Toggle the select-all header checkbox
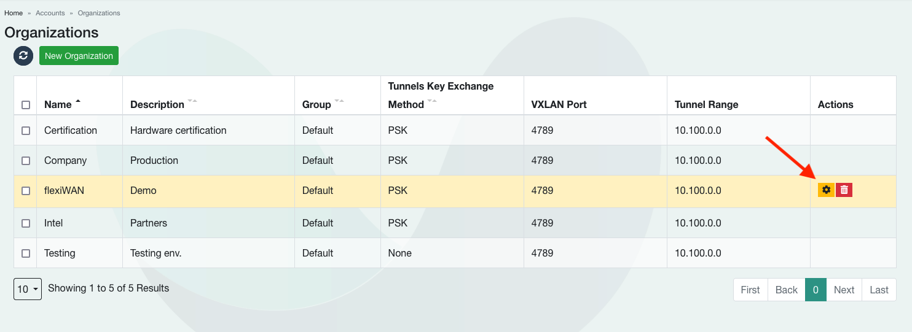The width and height of the screenshot is (912, 332). (x=26, y=105)
